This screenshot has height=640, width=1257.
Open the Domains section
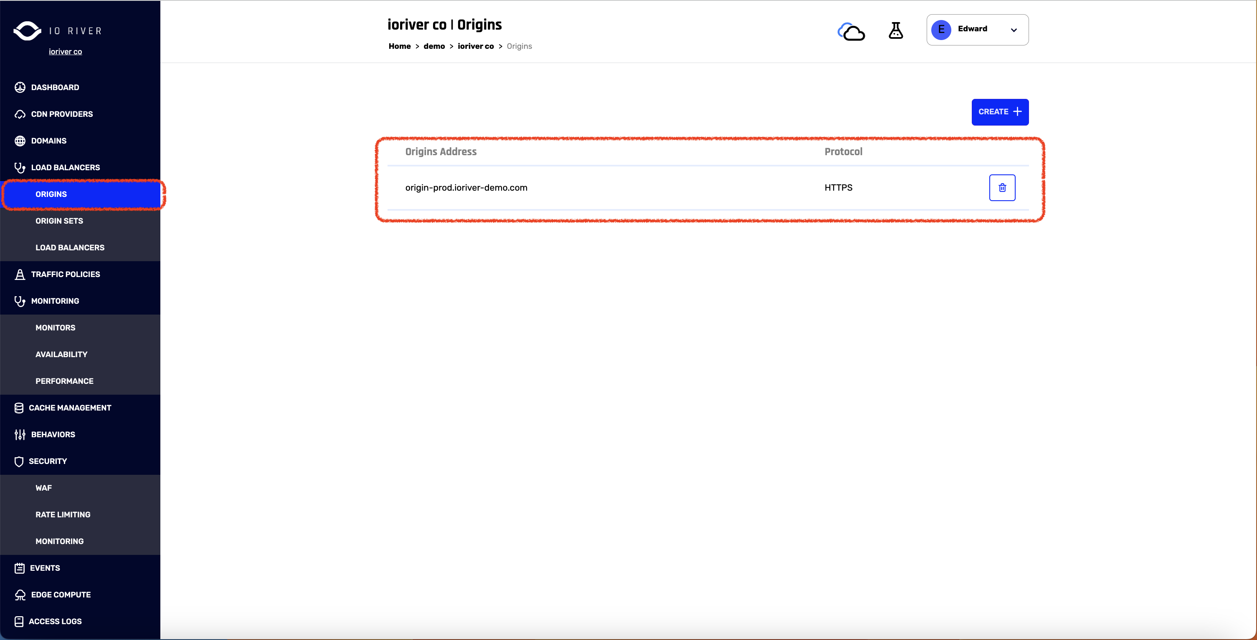coord(49,141)
